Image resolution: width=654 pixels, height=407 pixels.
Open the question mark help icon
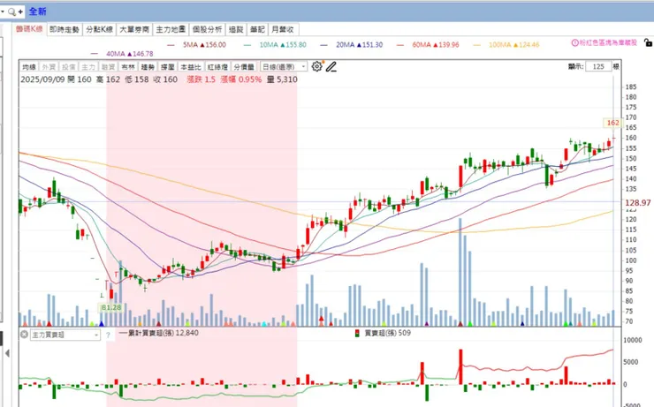(108, 335)
